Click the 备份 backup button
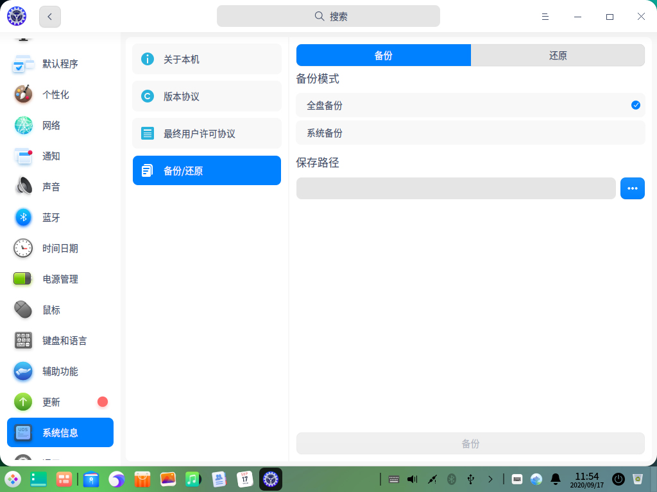This screenshot has height=492, width=657. click(470, 443)
